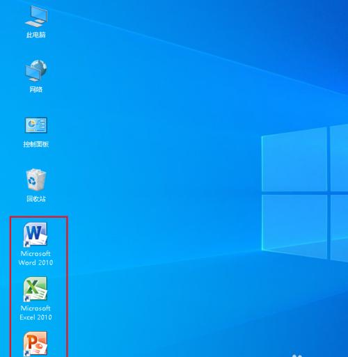Click the orange P letter on the PowerPoint icon
Image resolution: width=348 pixels, height=357 pixels.
click(33, 341)
